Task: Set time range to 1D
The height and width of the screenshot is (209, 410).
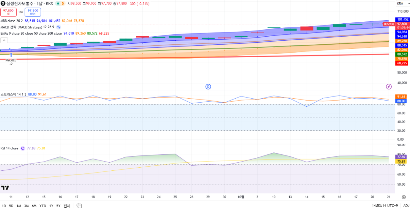Action: click(4, 206)
